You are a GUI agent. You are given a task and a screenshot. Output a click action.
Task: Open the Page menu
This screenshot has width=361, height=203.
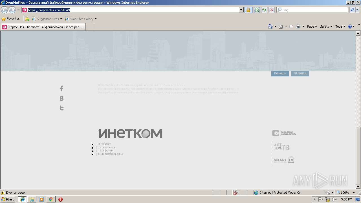click(312, 27)
